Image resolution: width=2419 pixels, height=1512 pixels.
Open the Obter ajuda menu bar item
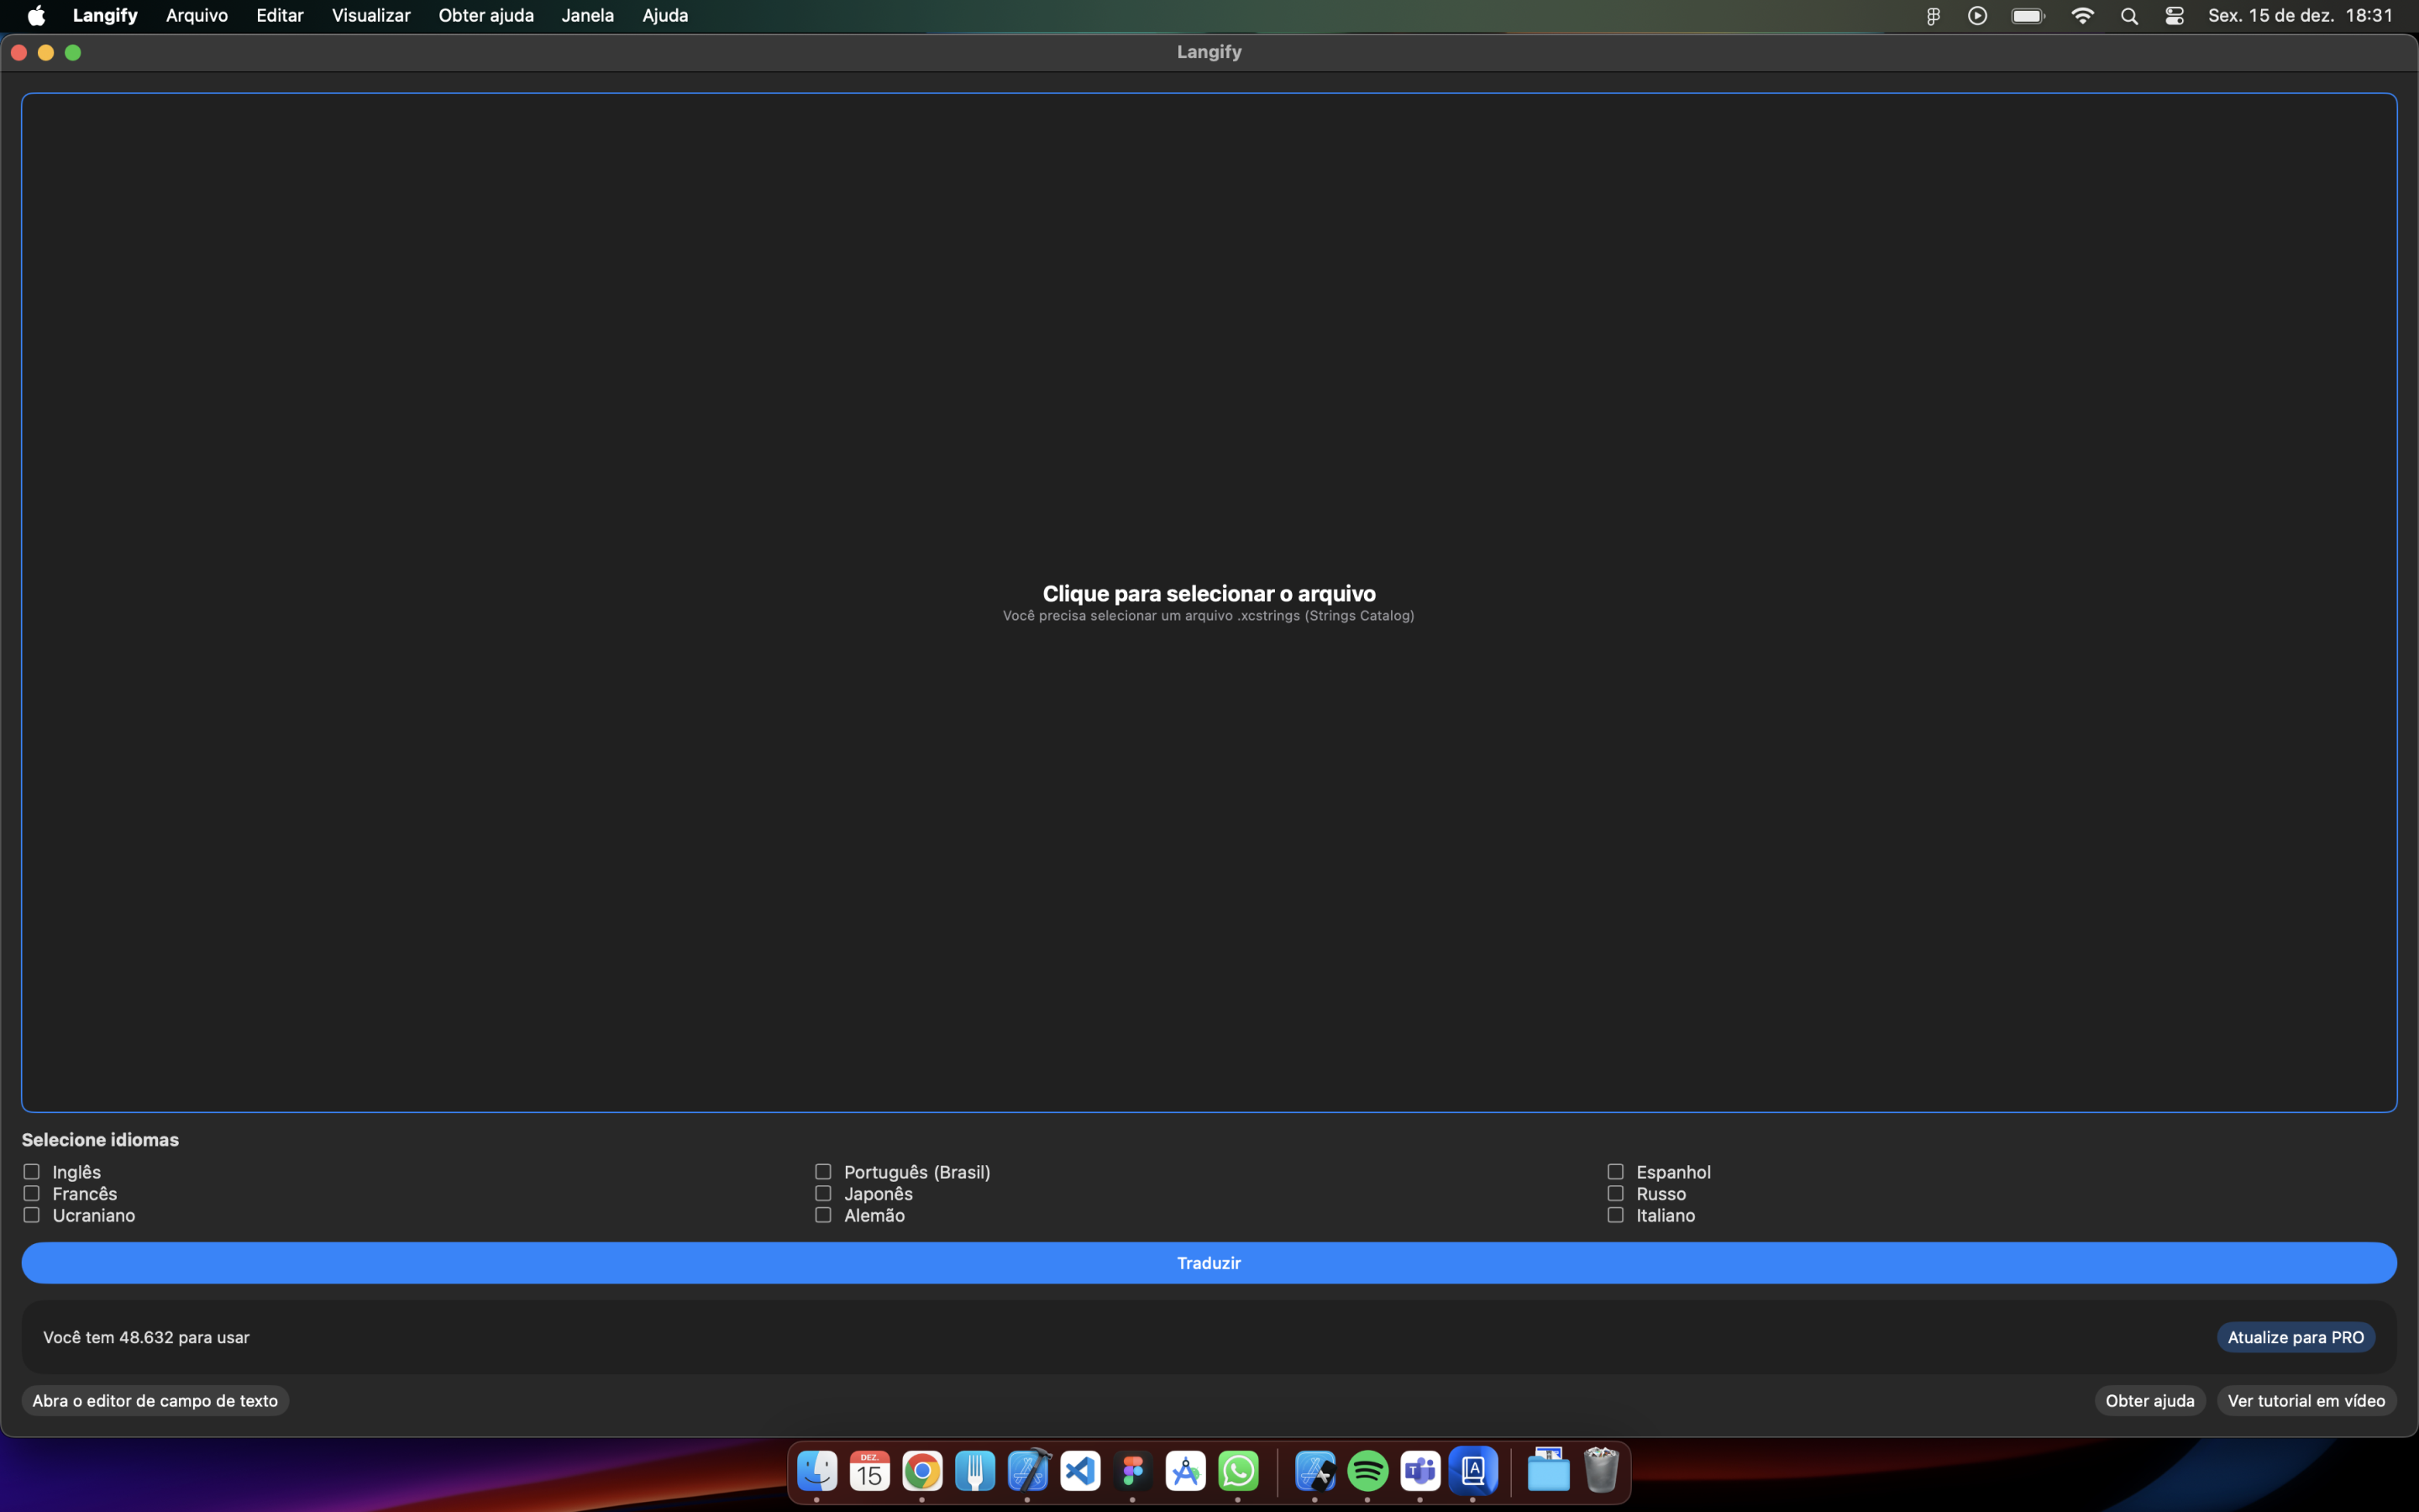(485, 16)
